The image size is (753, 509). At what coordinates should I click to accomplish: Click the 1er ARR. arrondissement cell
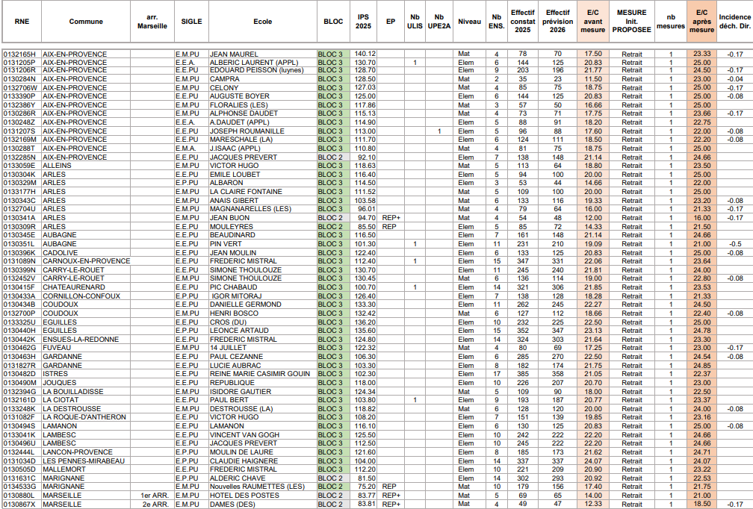click(155, 496)
